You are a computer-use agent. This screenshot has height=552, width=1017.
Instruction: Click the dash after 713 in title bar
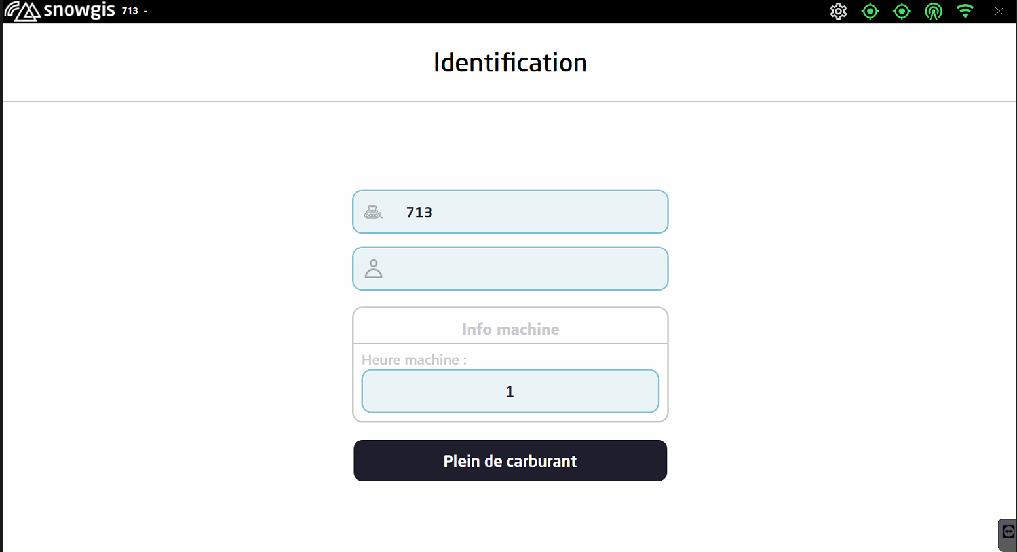[145, 11]
